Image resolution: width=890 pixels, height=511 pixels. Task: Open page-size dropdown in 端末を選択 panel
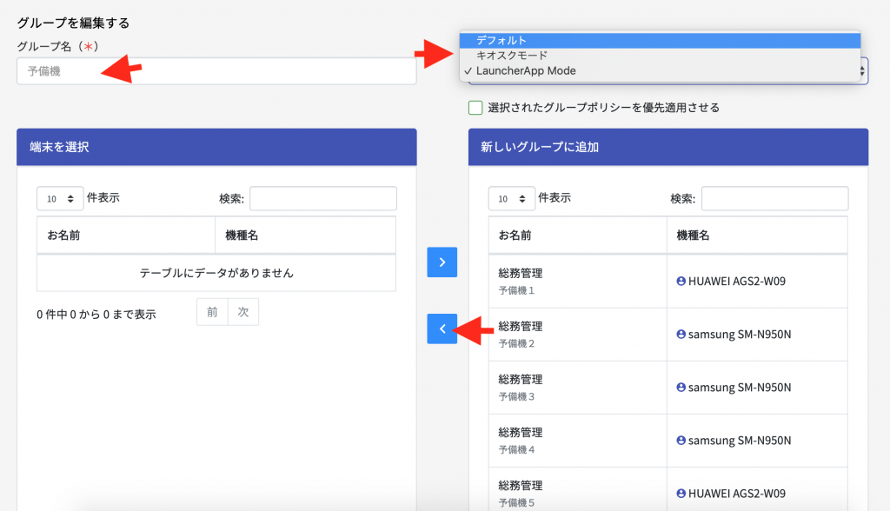coord(60,199)
